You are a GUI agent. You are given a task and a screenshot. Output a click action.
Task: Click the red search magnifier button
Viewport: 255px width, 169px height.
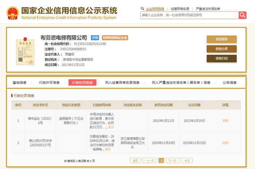pos(243,15)
